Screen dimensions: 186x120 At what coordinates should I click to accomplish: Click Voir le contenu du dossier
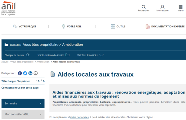point(51,55)
